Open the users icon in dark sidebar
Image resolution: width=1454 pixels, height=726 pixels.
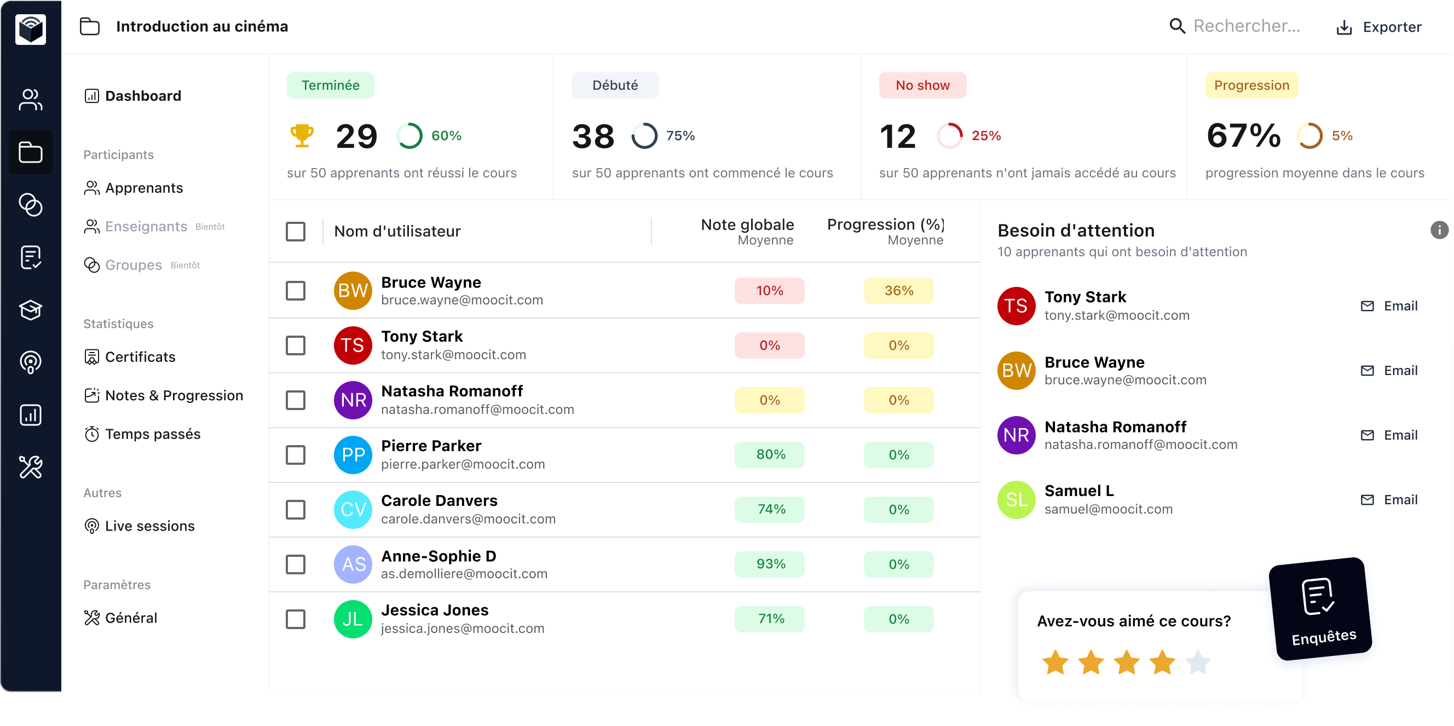31,99
